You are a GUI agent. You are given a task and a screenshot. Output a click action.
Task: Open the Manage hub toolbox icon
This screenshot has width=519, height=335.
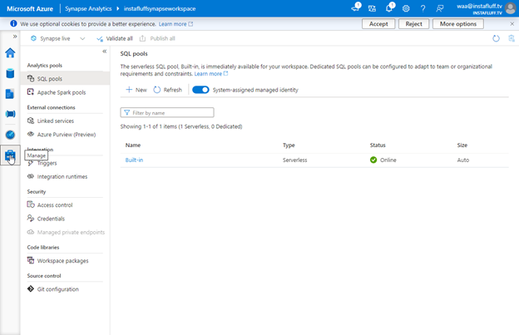tap(10, 155)
